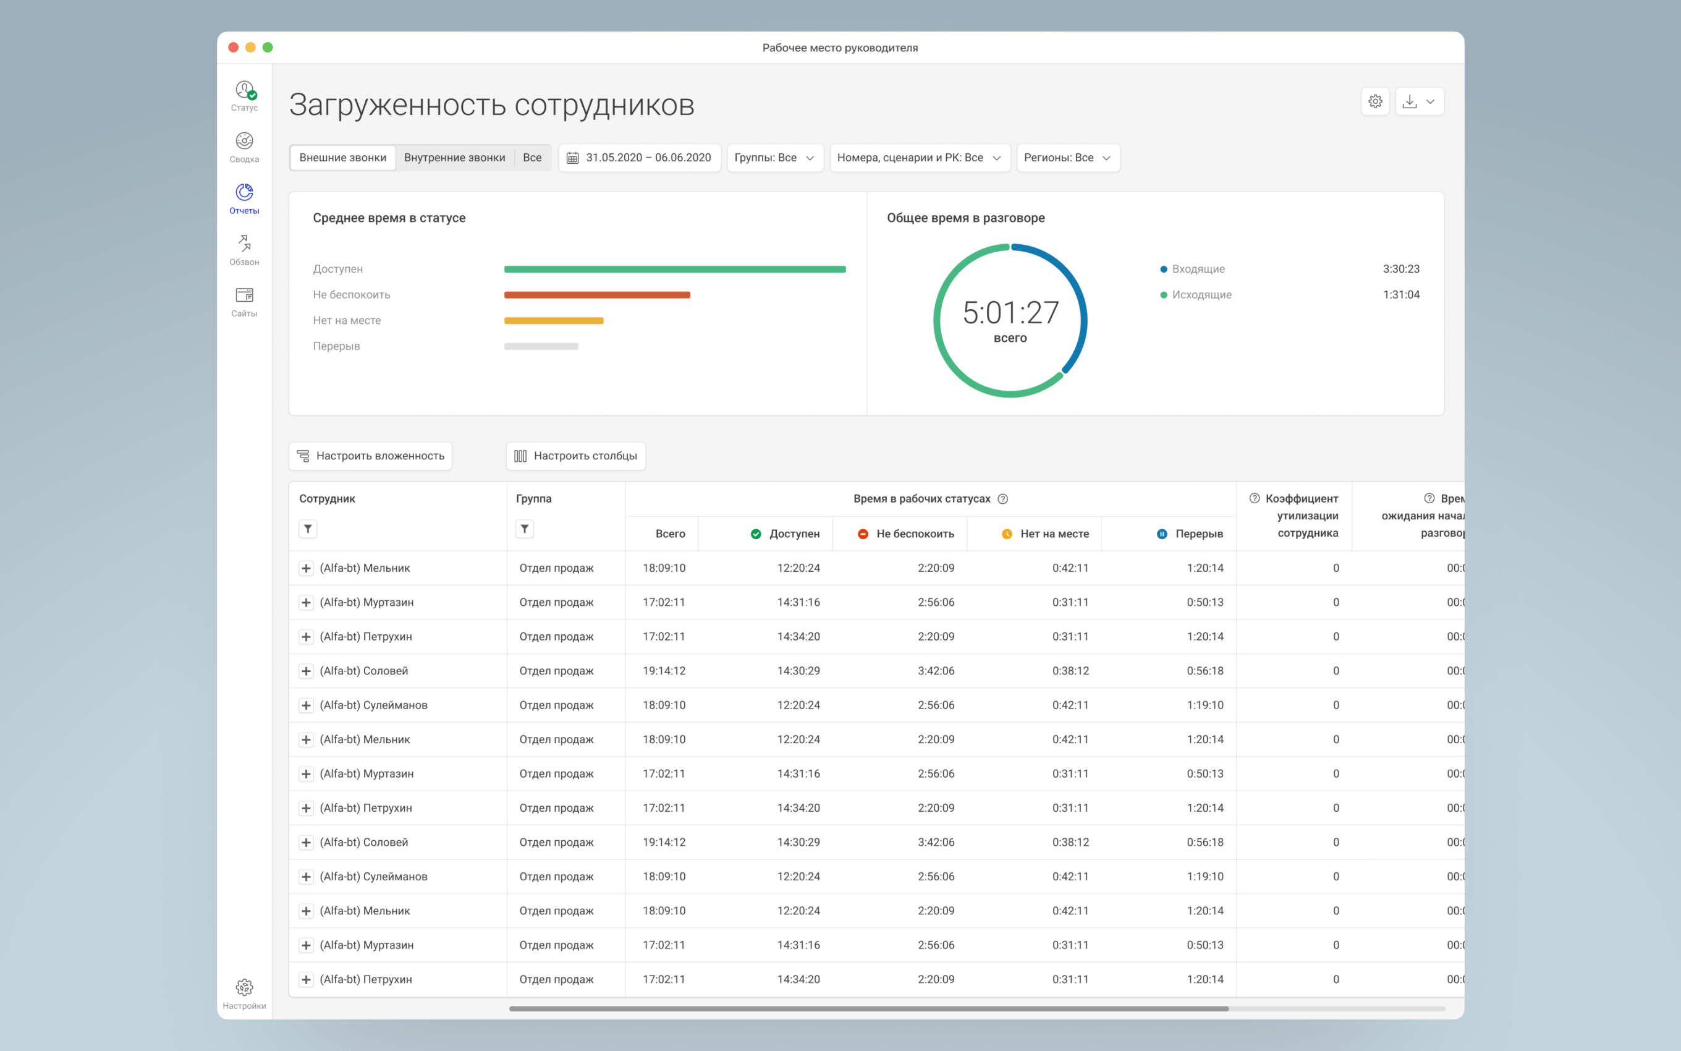
Task: Switch to the Внутренние звонки option
Action: pyautogui.click(x=454, y=158)
